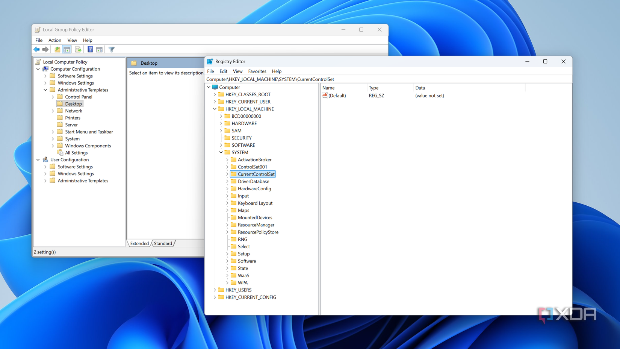Collapse Administrative Templates under Computer Configuration
This screenshot has width=620, height=349.
(45, 90)
